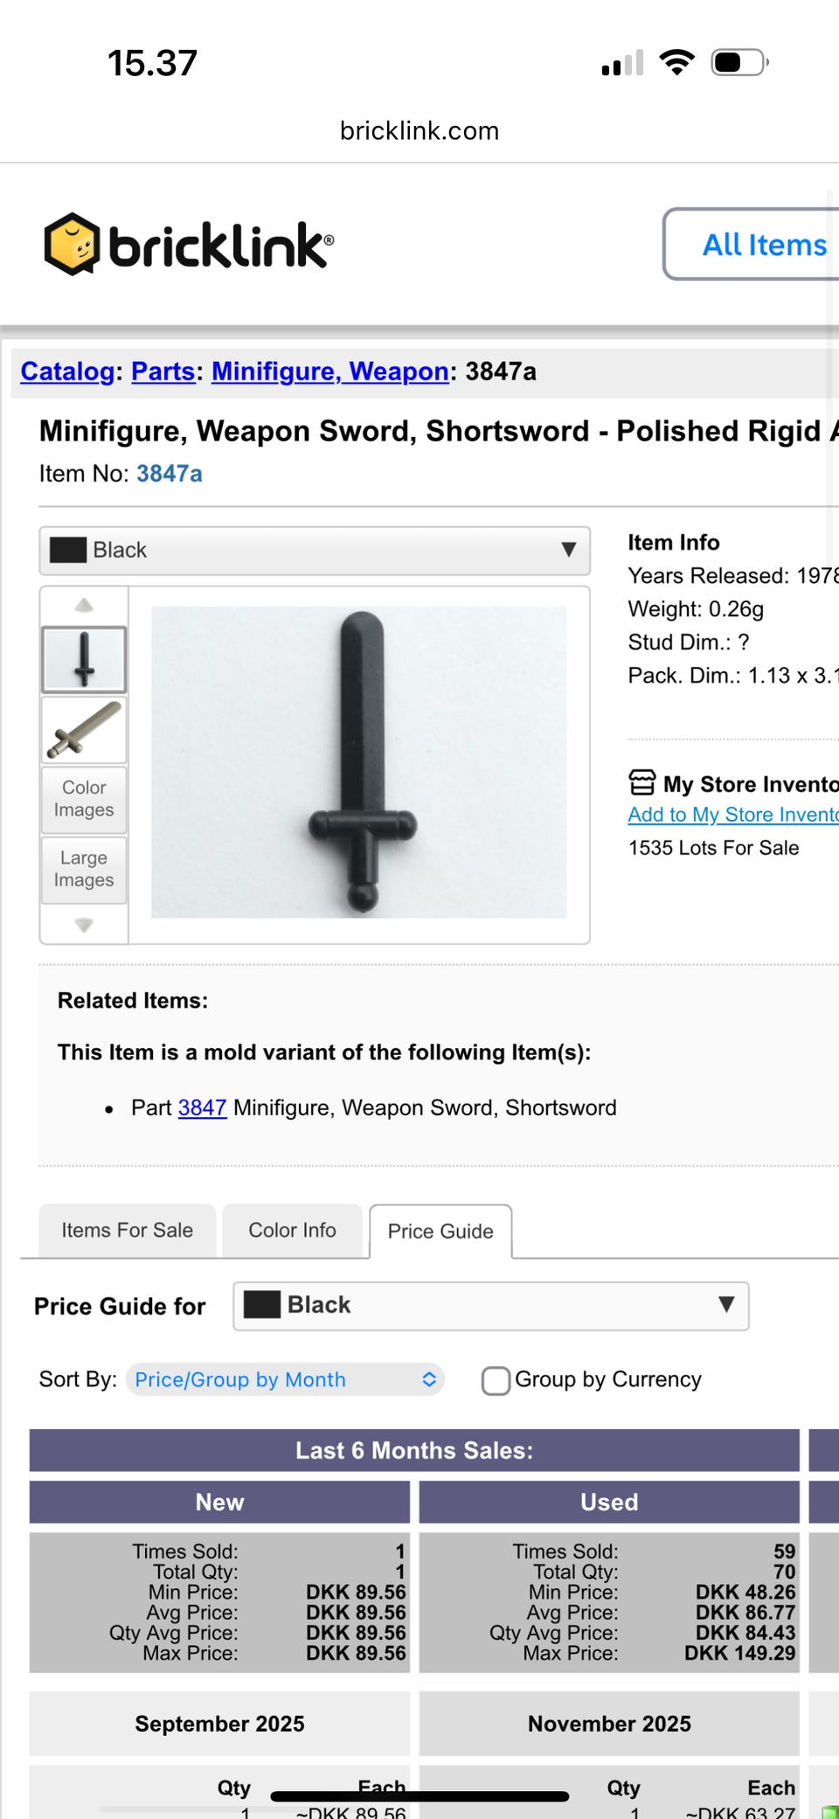
Task: Switch to the Items For Sale tab
Action: (127, 1231)
